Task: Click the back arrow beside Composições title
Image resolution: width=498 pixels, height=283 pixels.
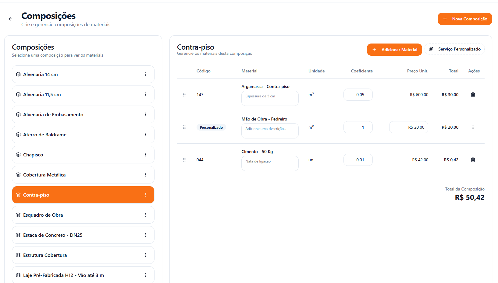Action: [x=10, y=19]
